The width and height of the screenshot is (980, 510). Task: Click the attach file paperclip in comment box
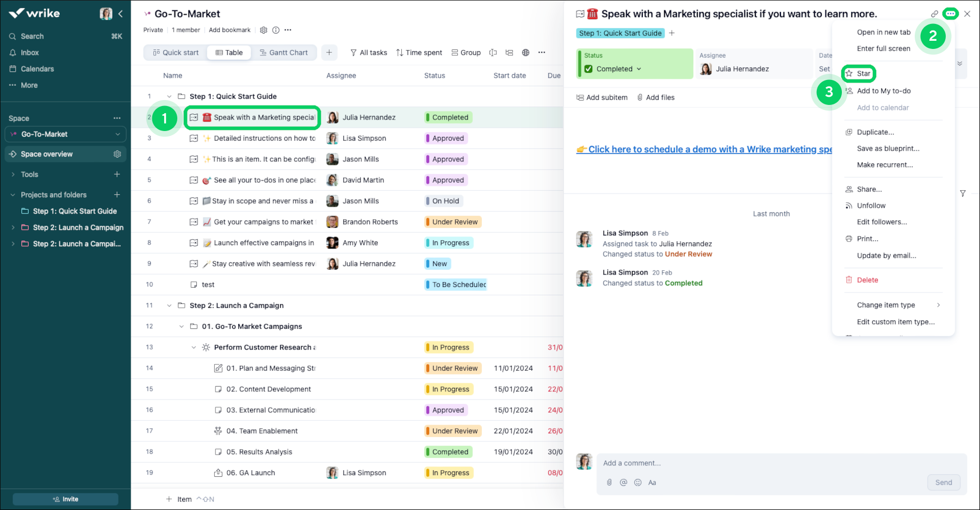pyautogui.click(x=609, y=482)
